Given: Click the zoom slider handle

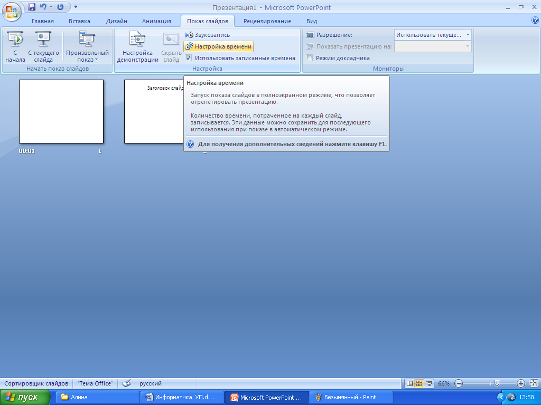Looking at the screenshot, I should tap(497, 383).
